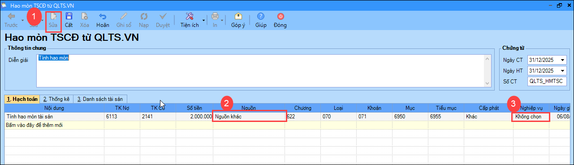Click the TK Nợ column header
This screenshot has width=574, height=165.
coord(122,108)
